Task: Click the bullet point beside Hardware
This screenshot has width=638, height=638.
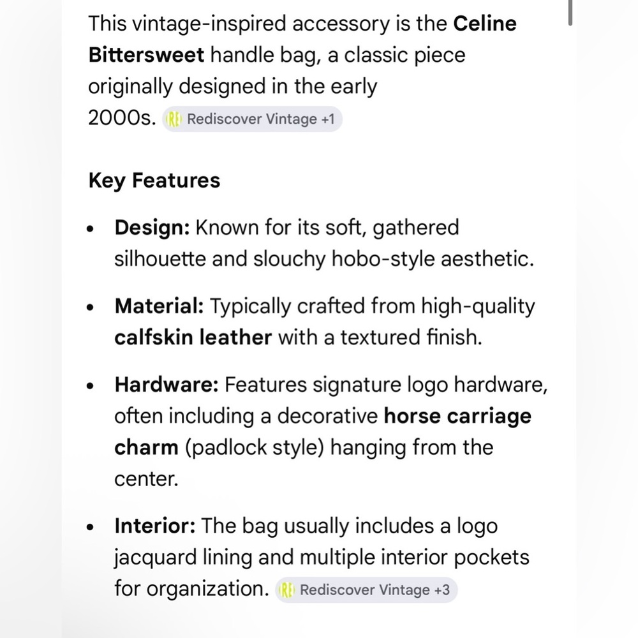Action: (93, 387)
